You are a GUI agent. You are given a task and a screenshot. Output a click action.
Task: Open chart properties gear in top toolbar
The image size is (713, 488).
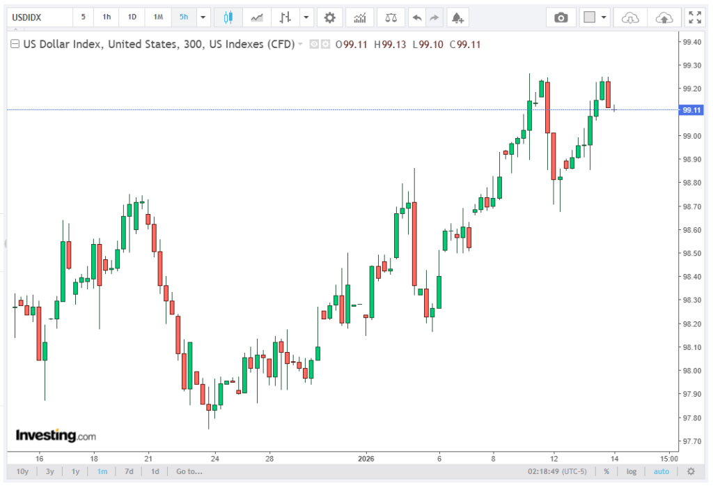tap(329, 17)
